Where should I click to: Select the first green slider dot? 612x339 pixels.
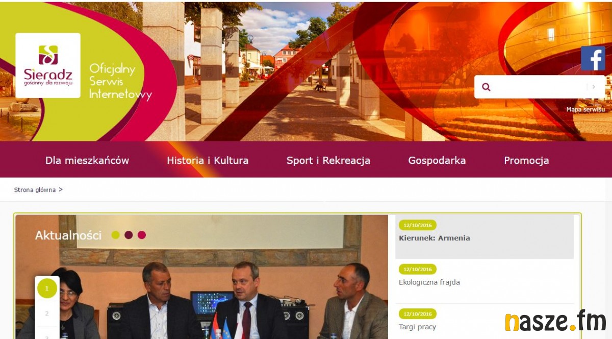[x=116, y=235]
